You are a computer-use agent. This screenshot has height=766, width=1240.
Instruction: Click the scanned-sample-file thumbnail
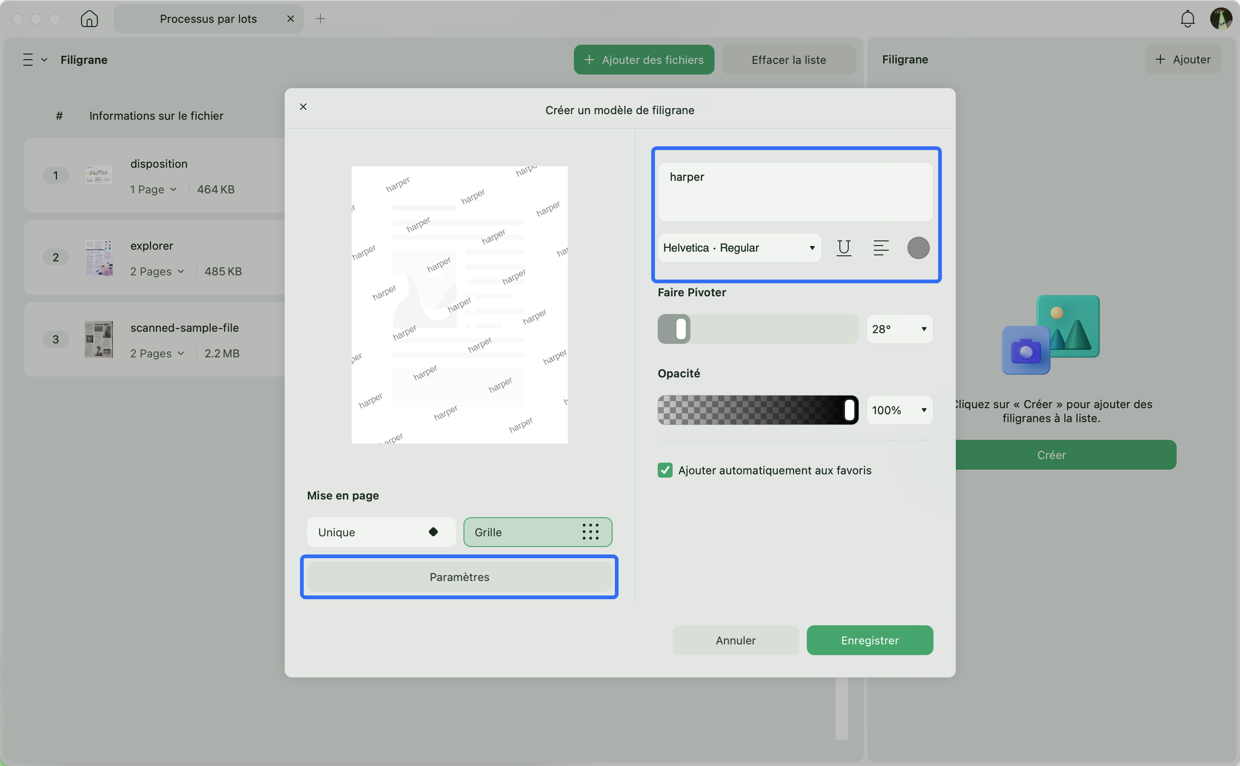(x=98, y=339)
